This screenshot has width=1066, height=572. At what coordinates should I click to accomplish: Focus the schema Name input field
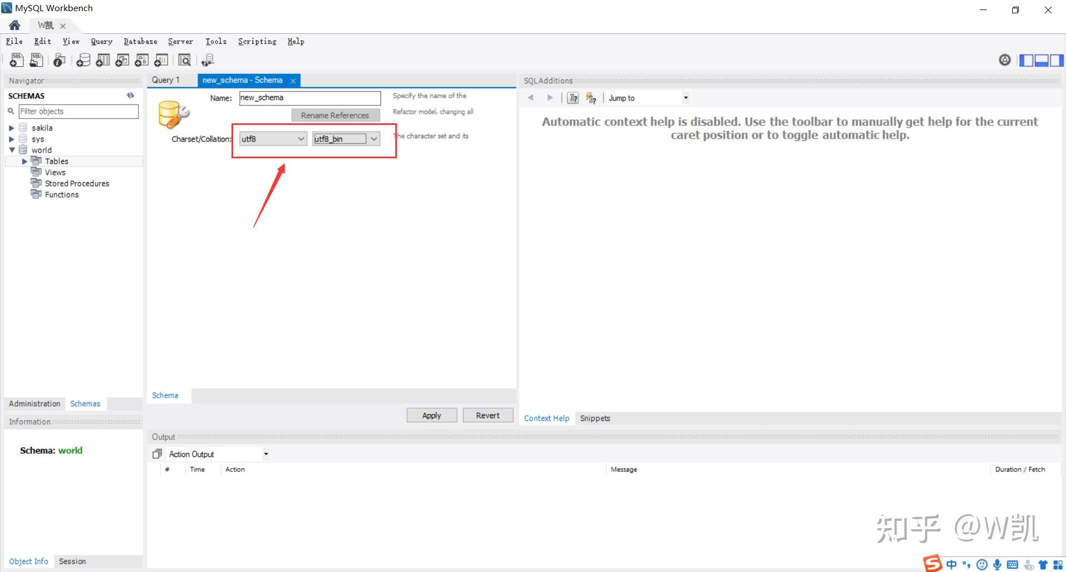click(x=310, y=98)
